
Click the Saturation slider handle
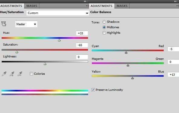[17, 52]
